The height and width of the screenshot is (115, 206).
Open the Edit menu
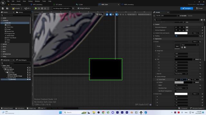click(13, 1)
